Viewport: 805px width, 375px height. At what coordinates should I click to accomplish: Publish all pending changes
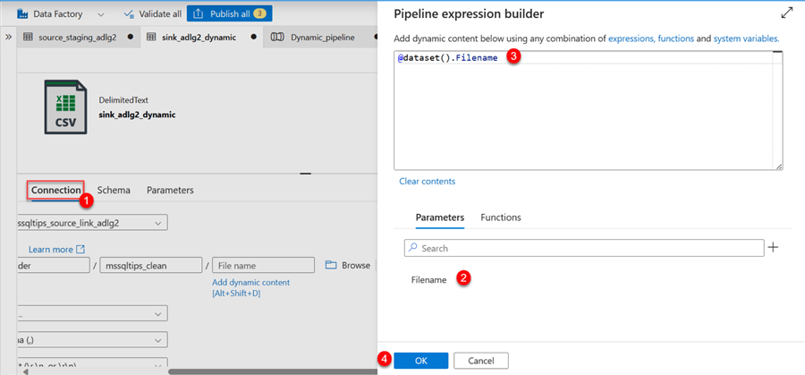(229, 14)
